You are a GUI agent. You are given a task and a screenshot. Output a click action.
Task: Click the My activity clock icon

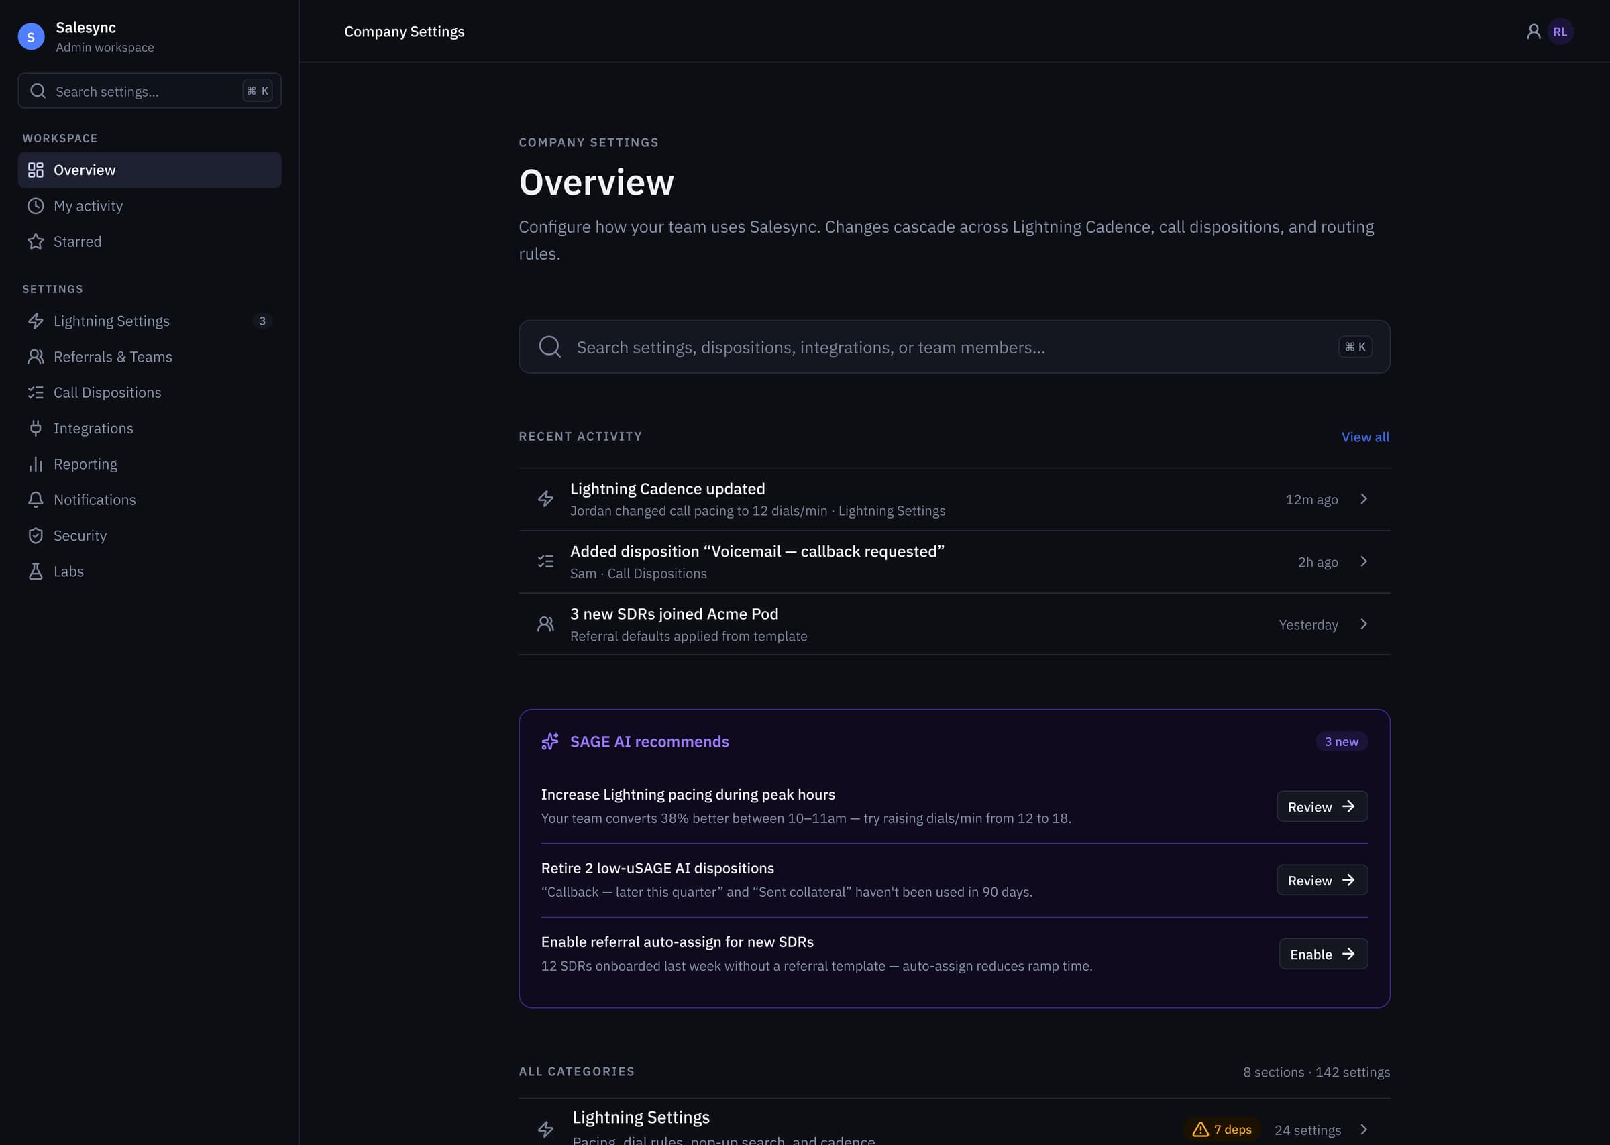coord(36,206)
